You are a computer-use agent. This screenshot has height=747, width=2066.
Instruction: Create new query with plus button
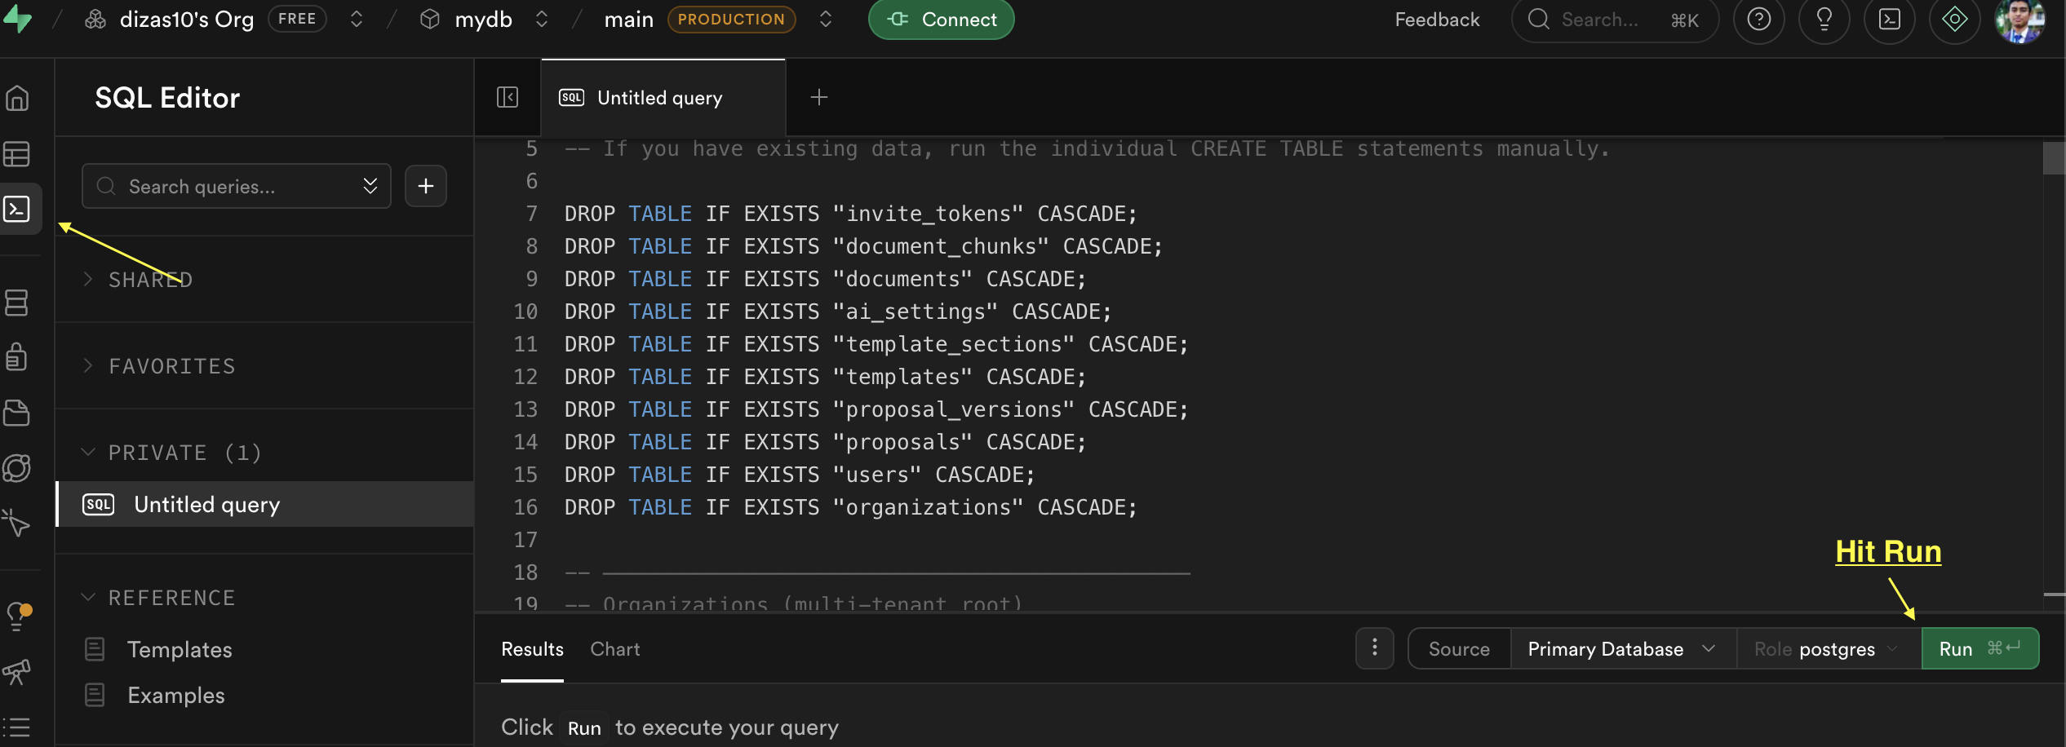[x=426, y=187]
